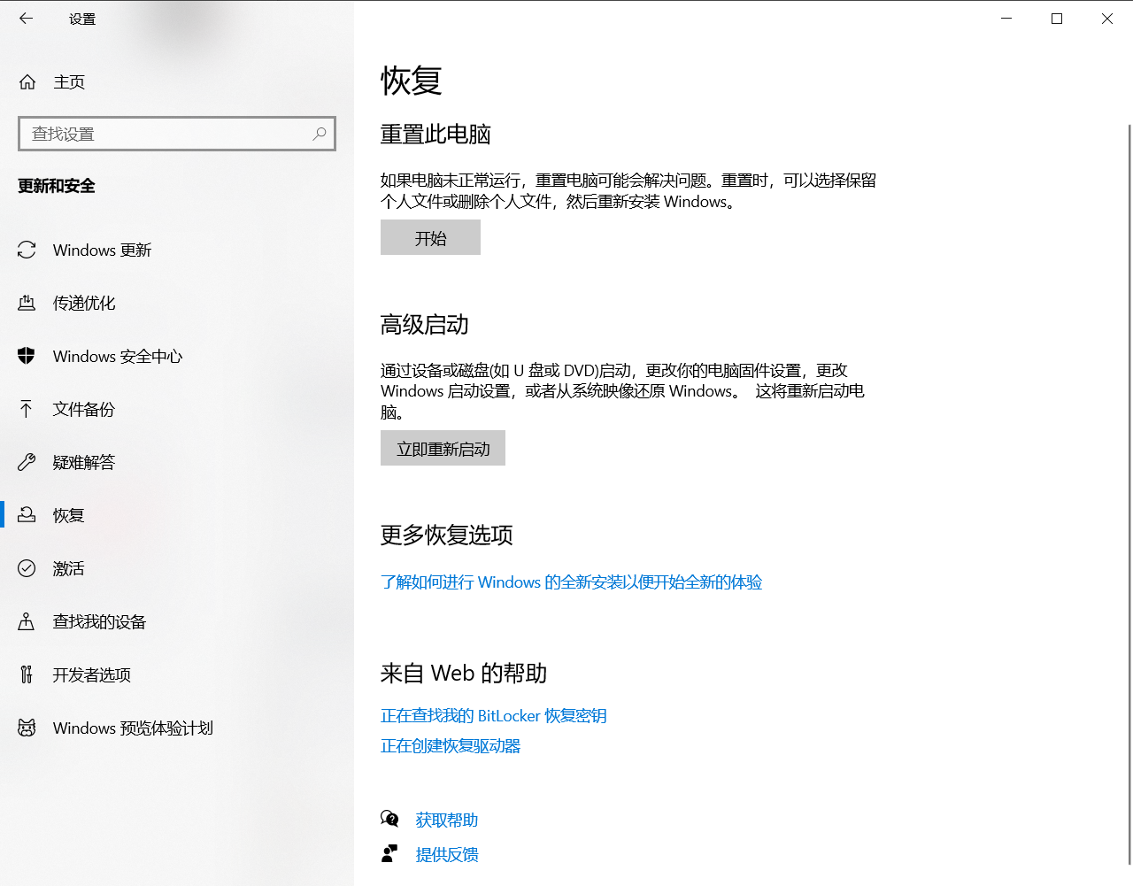Click the wrench icon for 疑难解答

pyautogui.click(x=27, y=462)
